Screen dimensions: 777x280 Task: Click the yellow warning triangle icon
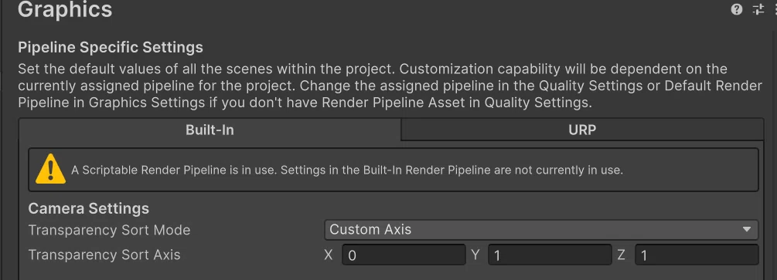50,169
